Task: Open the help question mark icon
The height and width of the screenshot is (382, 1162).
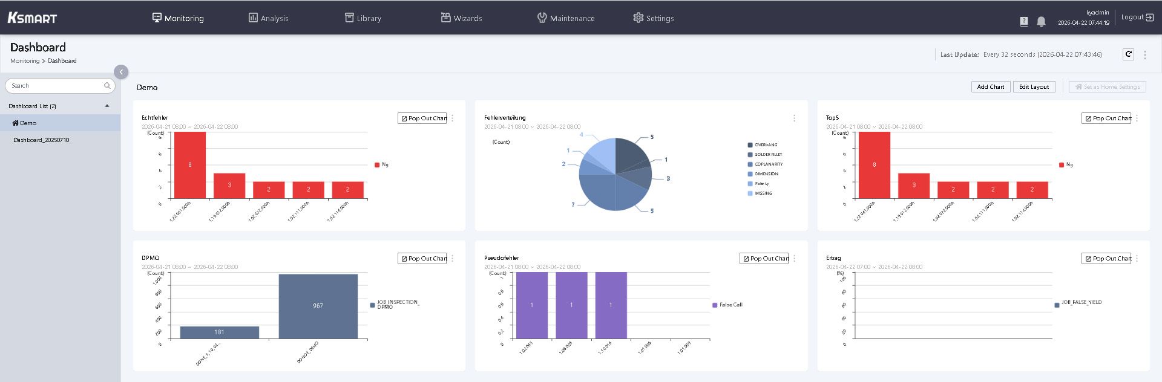Action: (1024, 22)
